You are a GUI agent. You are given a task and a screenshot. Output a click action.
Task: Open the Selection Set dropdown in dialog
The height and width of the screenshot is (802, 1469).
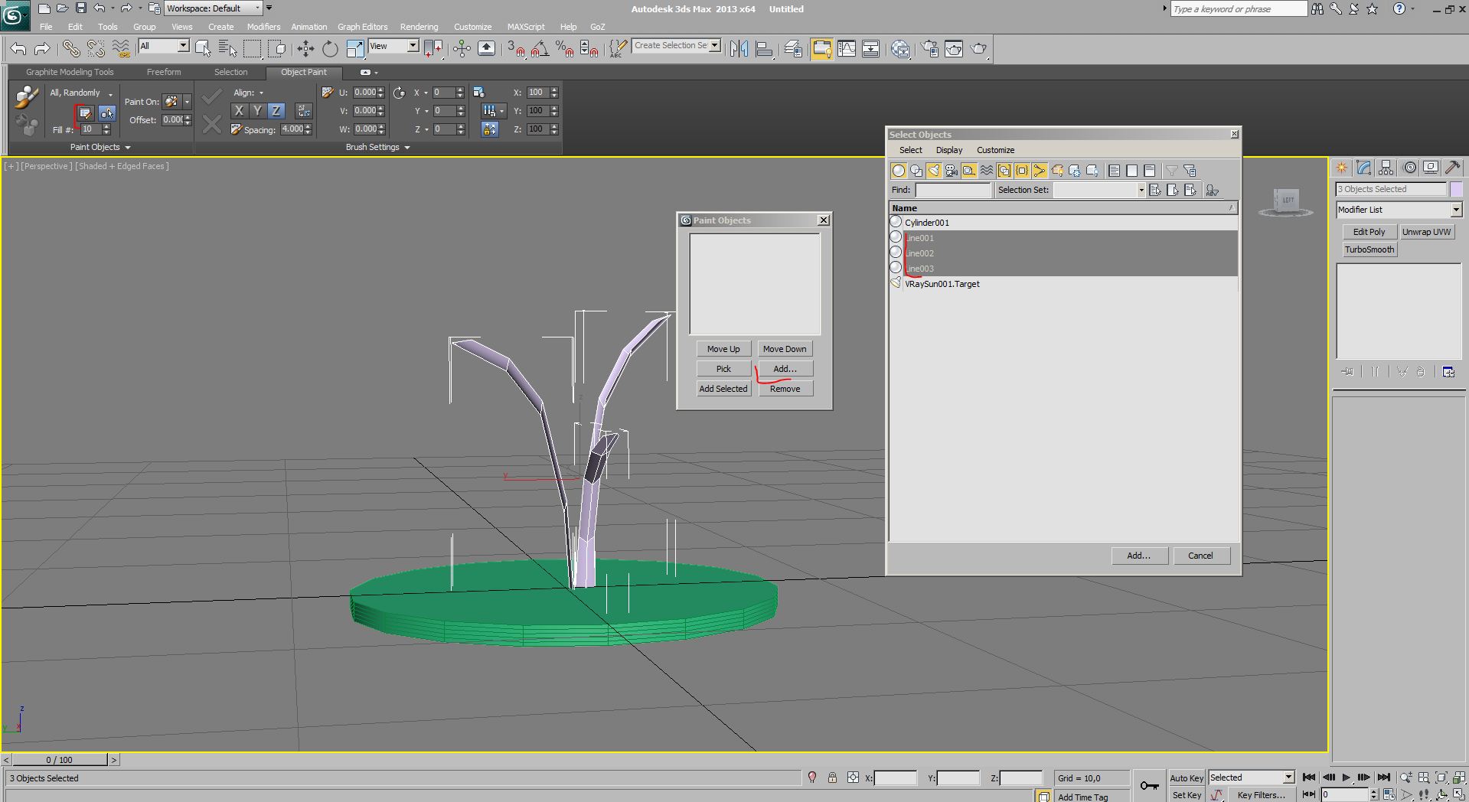[1141, 190]
